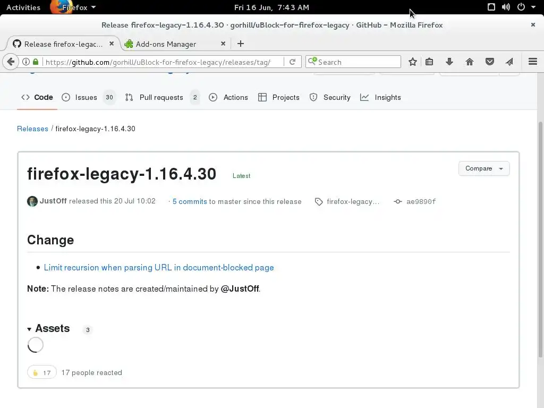
Task: Reload the page with the refresh icon
Action: click(293, 62)
